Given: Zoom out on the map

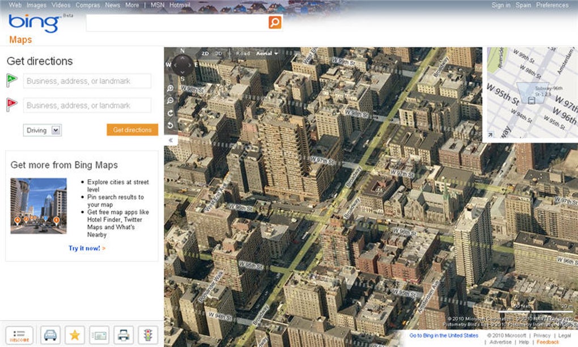Looking at the screenshot, I should click(171, 101).
